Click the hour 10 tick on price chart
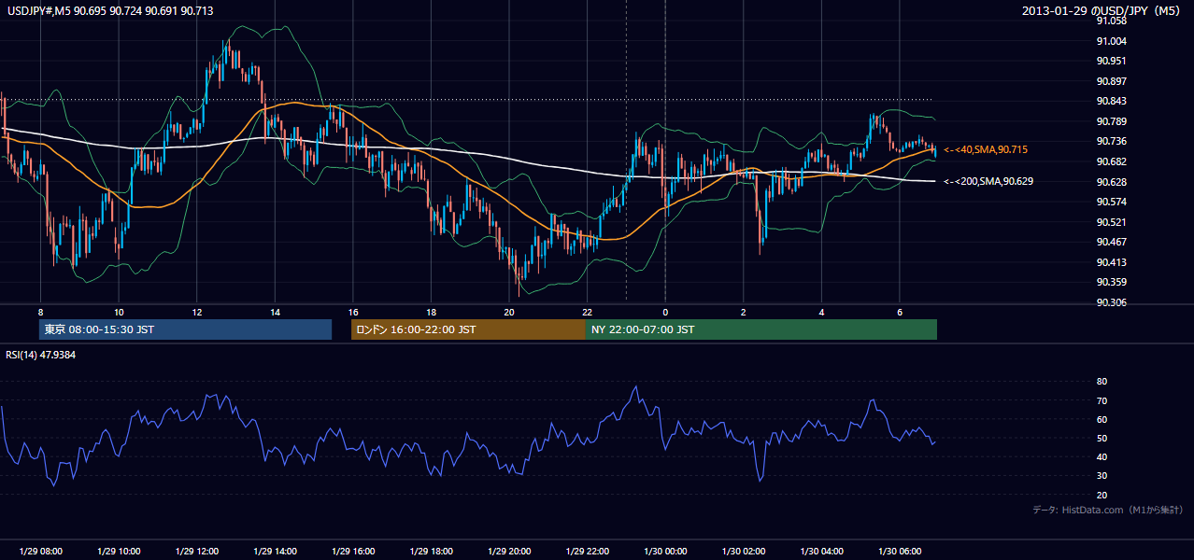The image size is (1194, 560). pos(119,312)
